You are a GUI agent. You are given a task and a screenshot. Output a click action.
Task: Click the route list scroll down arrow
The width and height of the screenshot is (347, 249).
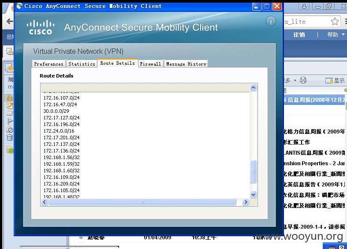click(254, 194)
